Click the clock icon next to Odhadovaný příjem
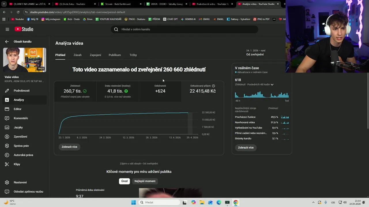 (213, 86)
